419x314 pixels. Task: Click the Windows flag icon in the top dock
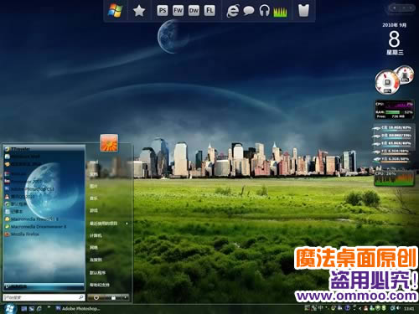115,11
